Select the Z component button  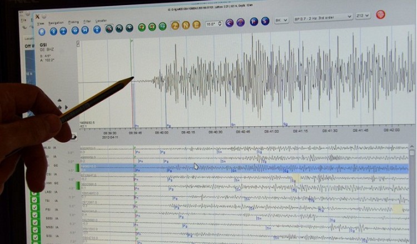click(175, 25)
